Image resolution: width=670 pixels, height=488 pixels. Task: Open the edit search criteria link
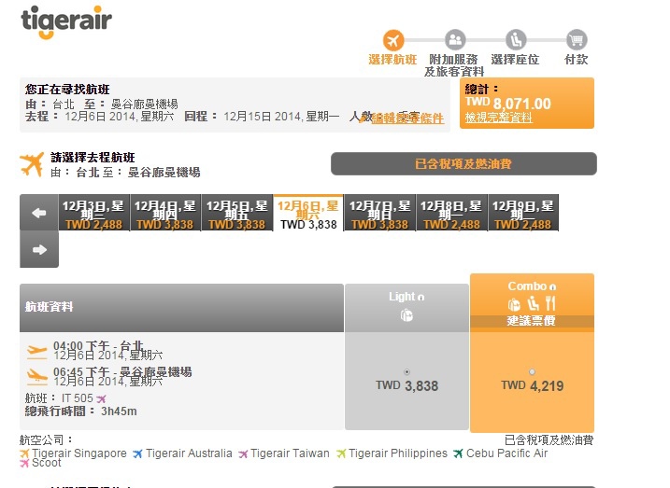tap(407, 119)
